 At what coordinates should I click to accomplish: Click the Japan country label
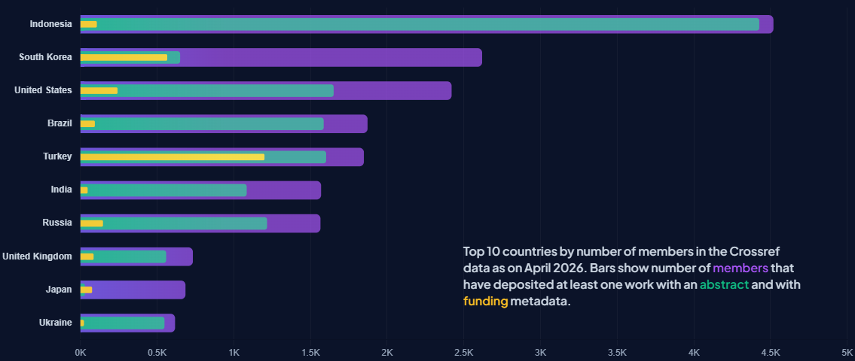tap(59, 290)
